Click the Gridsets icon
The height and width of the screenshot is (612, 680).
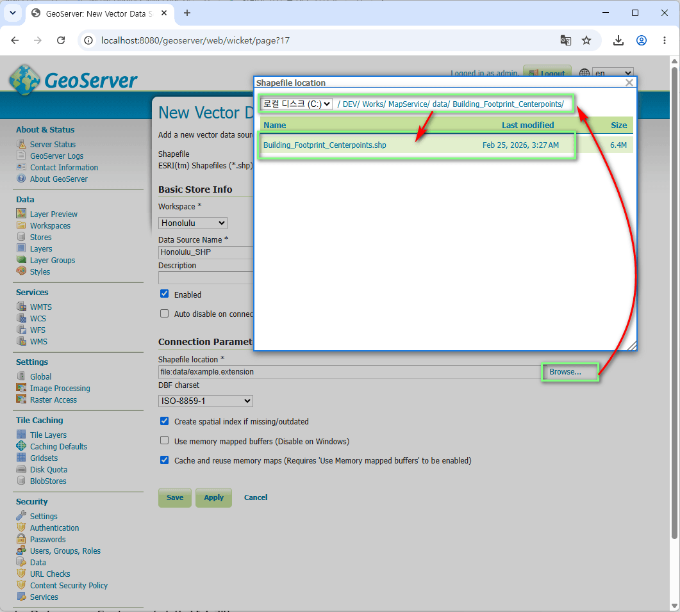(21, 457)
